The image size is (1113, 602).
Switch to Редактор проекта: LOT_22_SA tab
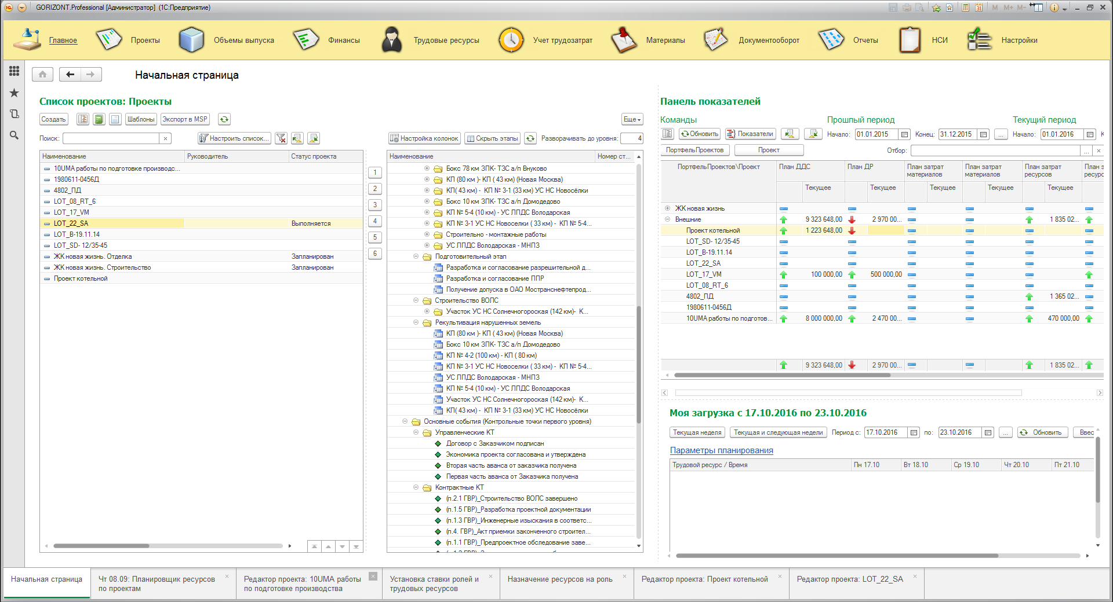(x=849, y=579)
